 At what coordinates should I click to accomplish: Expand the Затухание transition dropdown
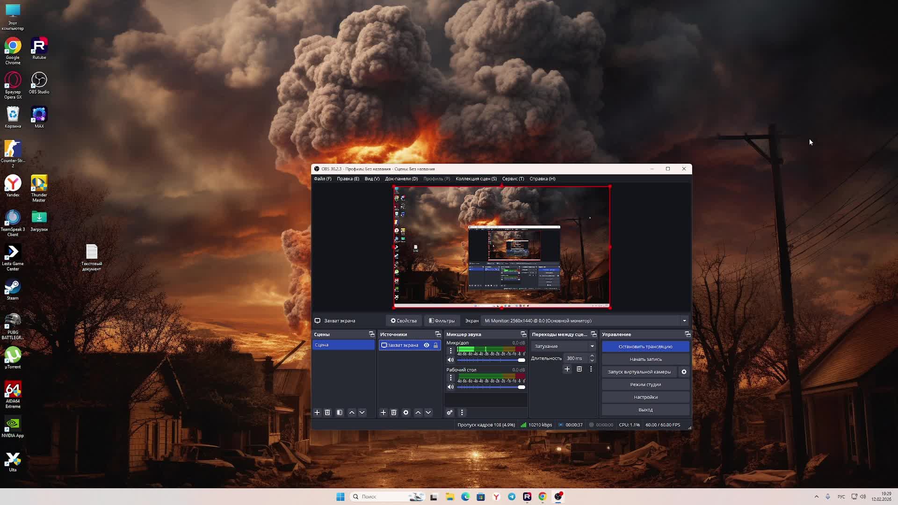pos(592,346)
